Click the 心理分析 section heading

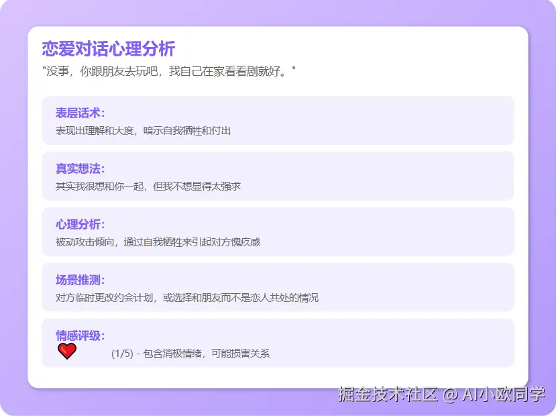click(x=80, y=224)
